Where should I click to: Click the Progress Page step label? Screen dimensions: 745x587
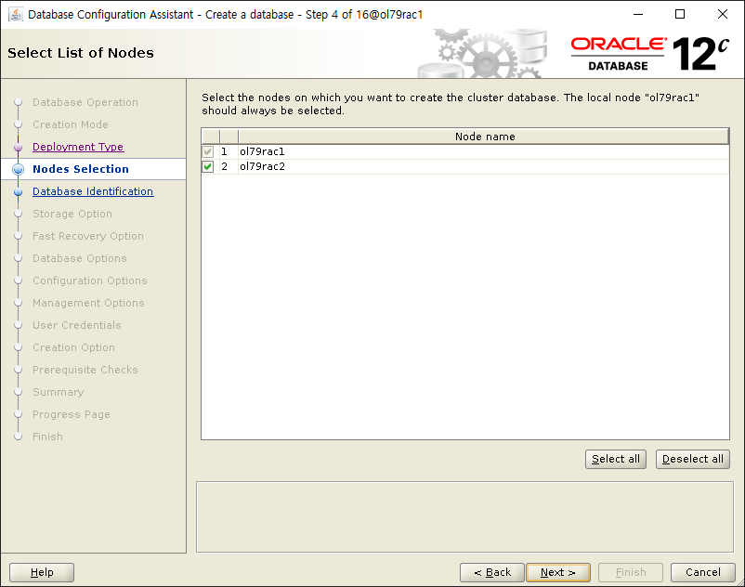(72, 414)
